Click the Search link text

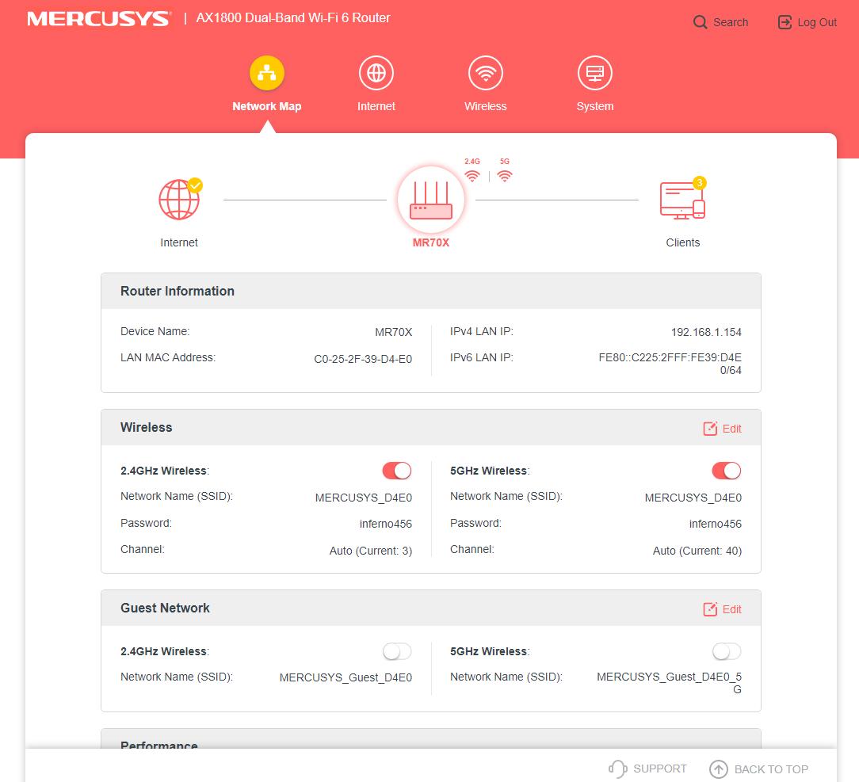click(731, 22)
